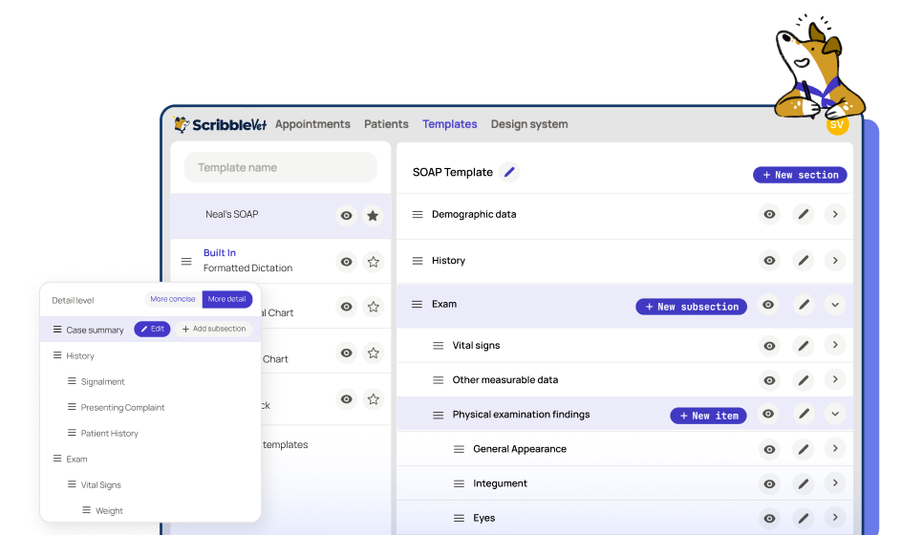Star the Formatted Dictation template

pos(374,262)
